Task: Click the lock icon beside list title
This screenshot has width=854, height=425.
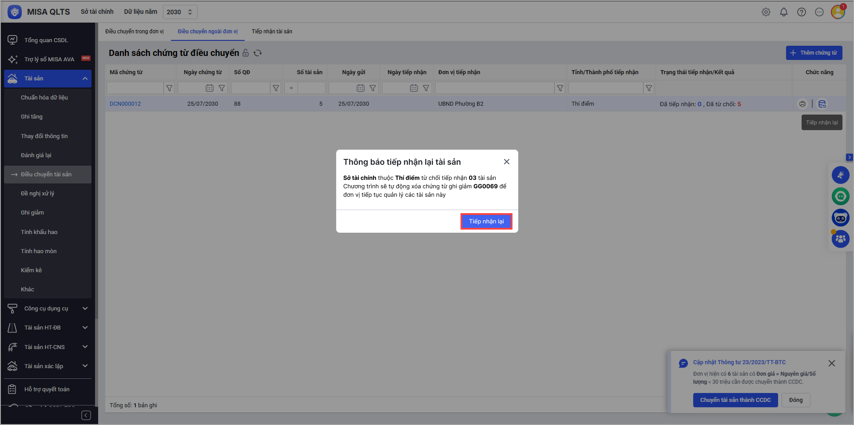Action: pos(246,53)
